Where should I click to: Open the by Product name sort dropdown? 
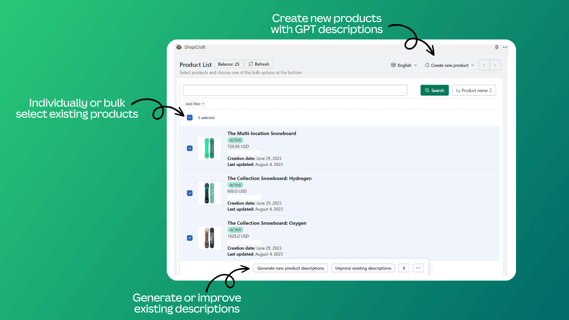coord(474,90)
